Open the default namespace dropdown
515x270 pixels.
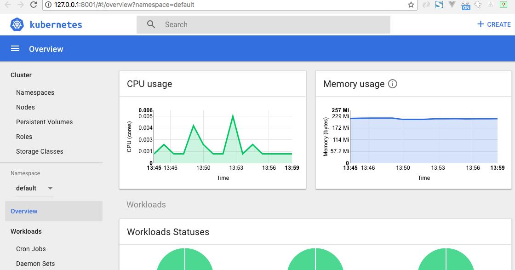[x=34, y=188]
